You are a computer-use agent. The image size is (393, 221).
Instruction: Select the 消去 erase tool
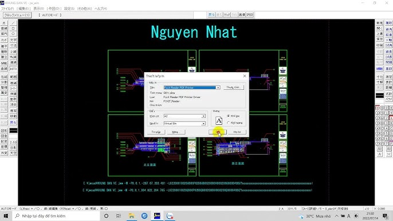pyautogui.click(x=13, y=104)
